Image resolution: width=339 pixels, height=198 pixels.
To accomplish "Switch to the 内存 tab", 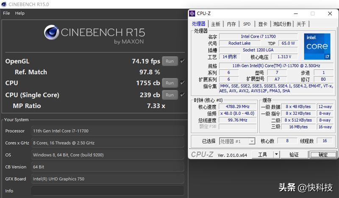I will (231, 24).
